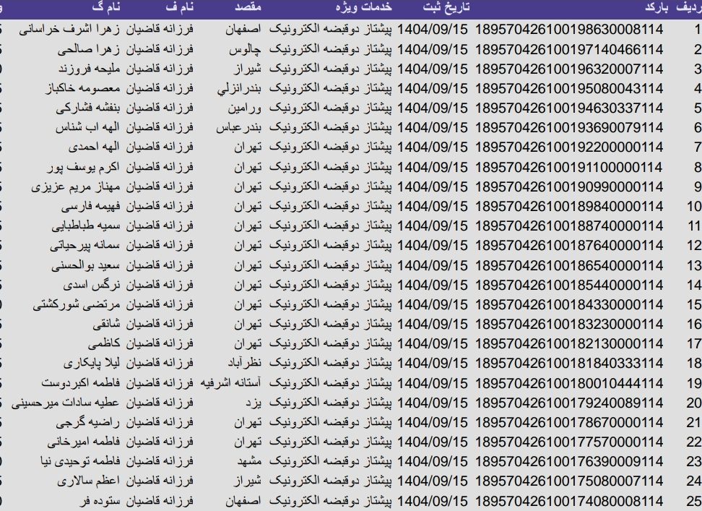This screenshot has width=702, height=511.
Task: Click recipient name عطیه سادات میرحسینی
Action: (69, 403)
